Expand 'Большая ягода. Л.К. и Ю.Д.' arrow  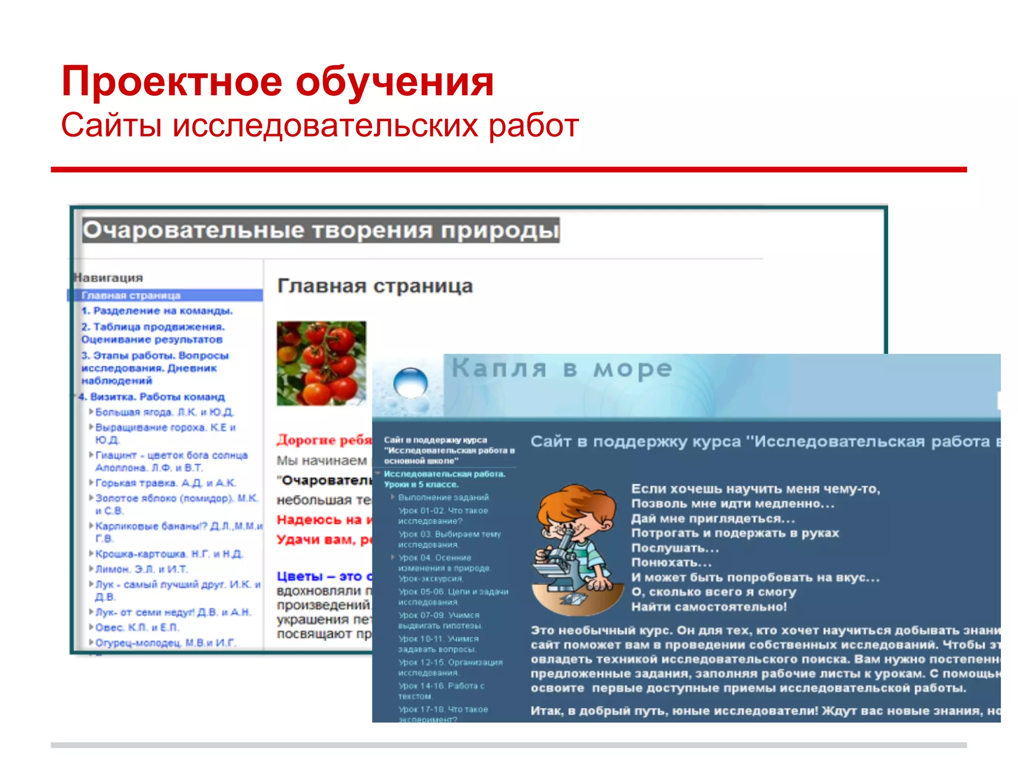(x=91, y=411)
